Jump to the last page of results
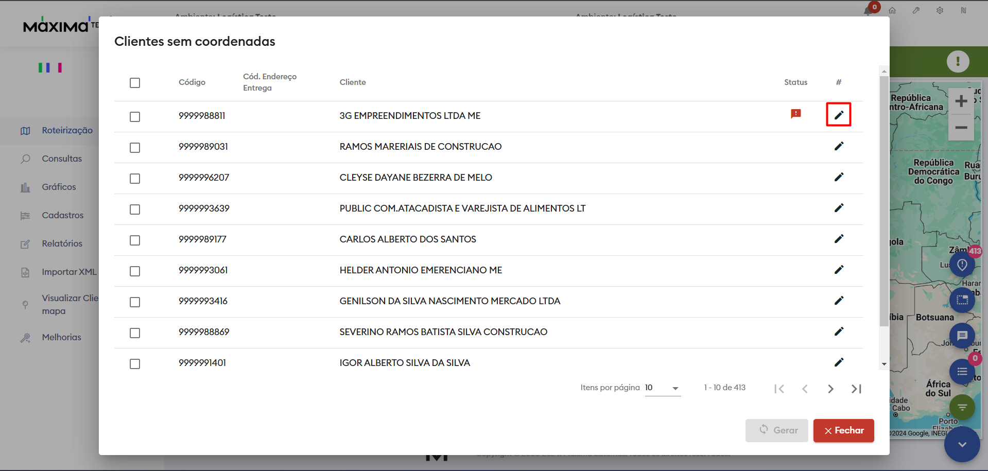Screen dimensions: 988x471 (856, 389)
